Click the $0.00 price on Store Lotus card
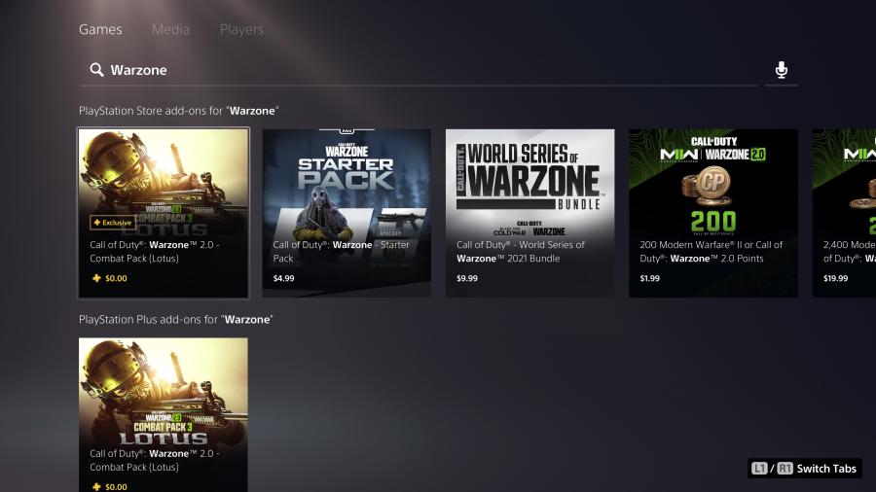The width and height of the screenshot is (876, 492). click(116, 278)
